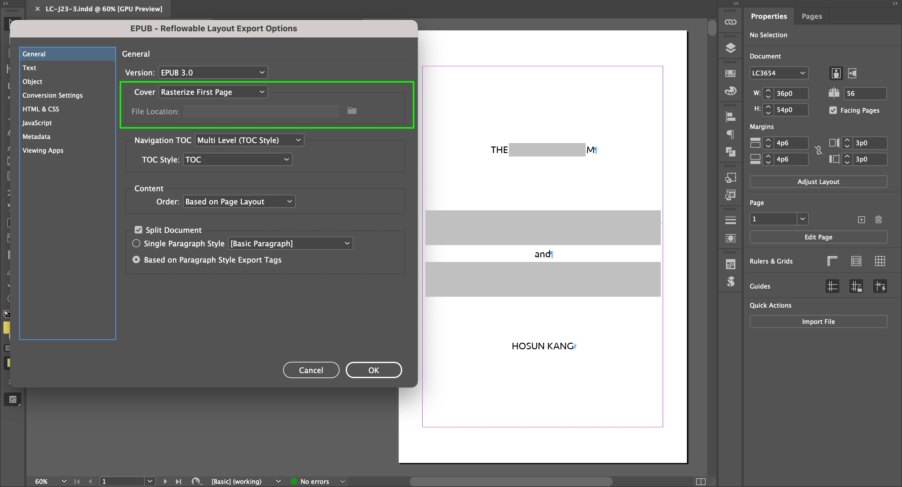This screenshot has height=487, width=902.
Task: Open the Content Order dropdown
Action: (x=239, y=202)
